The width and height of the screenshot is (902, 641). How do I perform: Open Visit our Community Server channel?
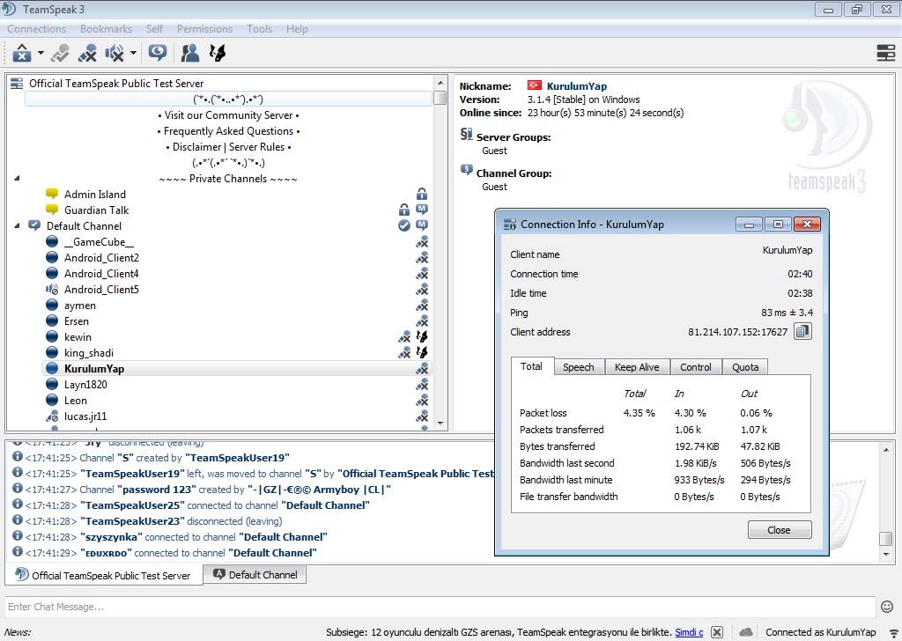[x=228, y=115]
